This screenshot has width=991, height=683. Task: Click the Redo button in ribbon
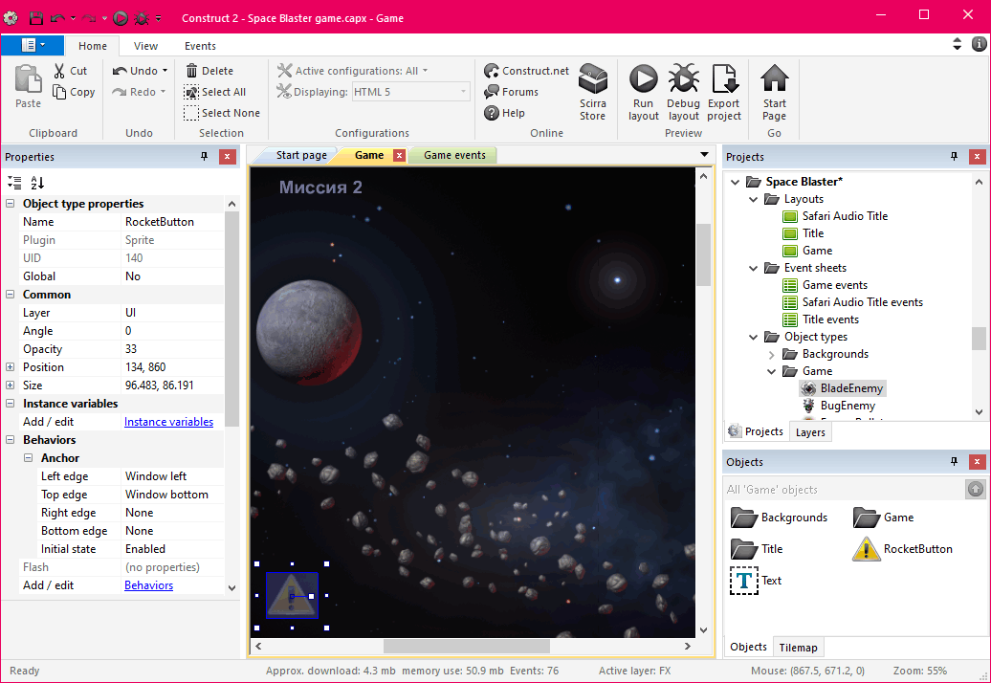[134, 92]
